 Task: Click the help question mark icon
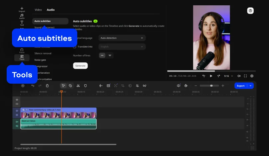250,11
